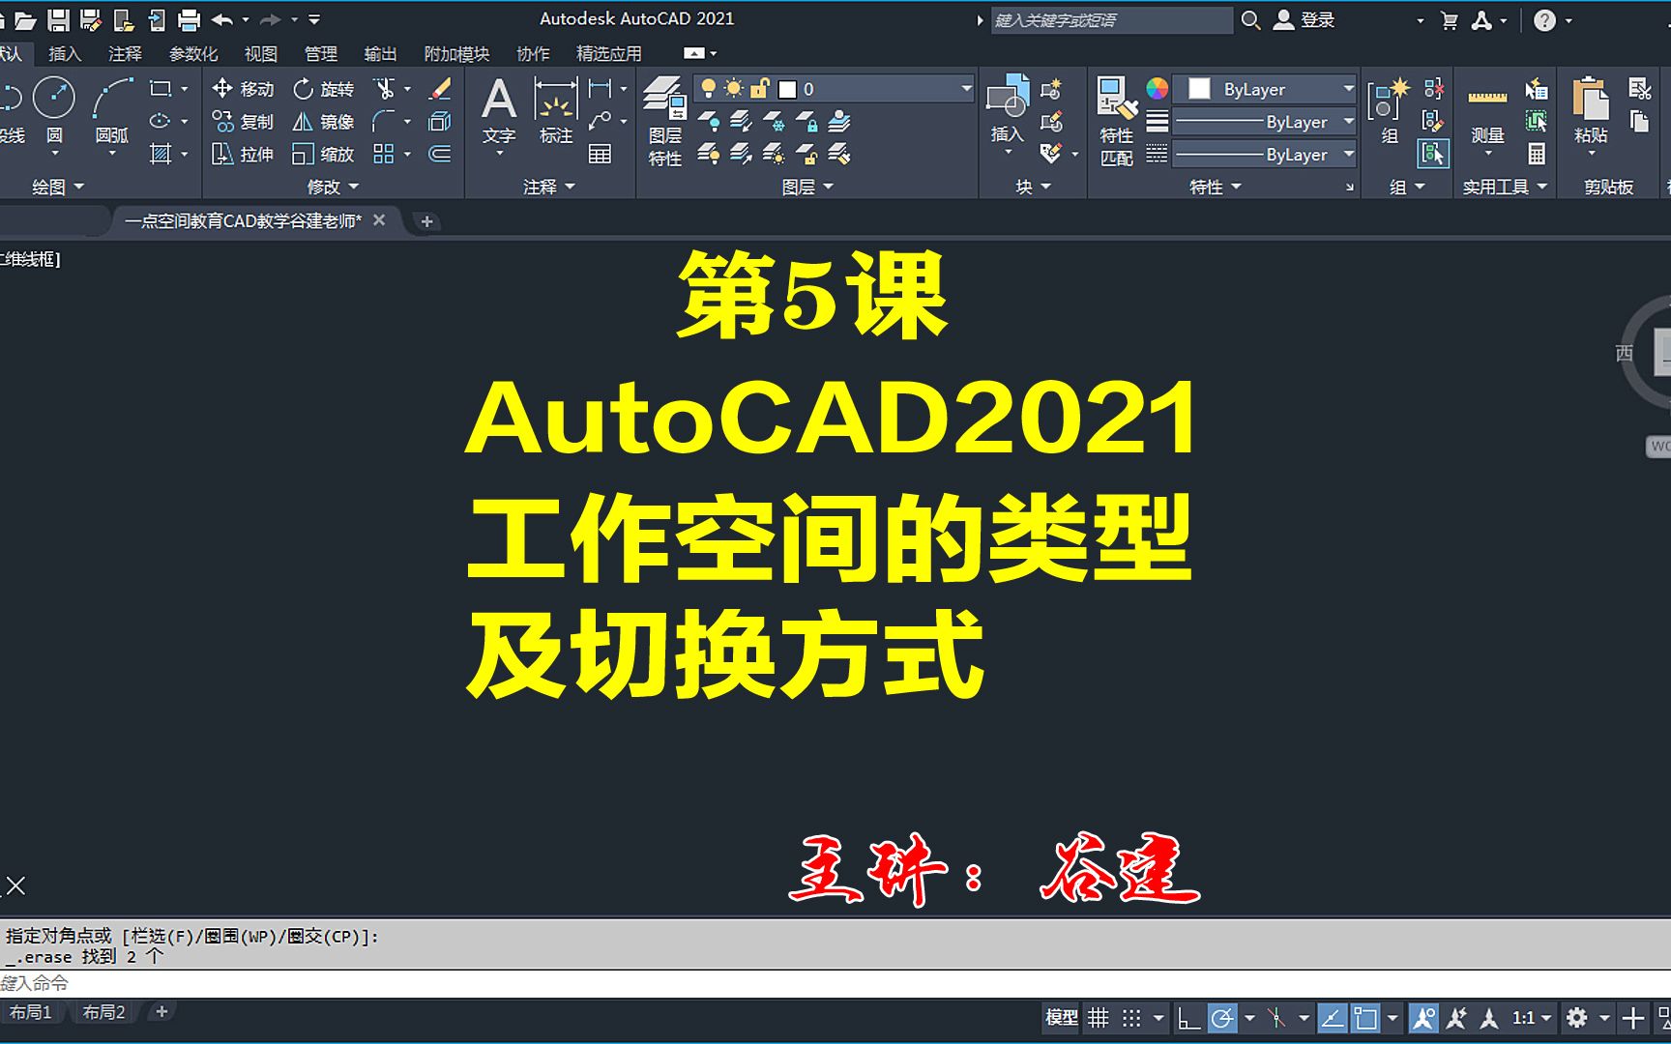Open the Paste (粘贴) dropdown arrow

(1591, 153)
